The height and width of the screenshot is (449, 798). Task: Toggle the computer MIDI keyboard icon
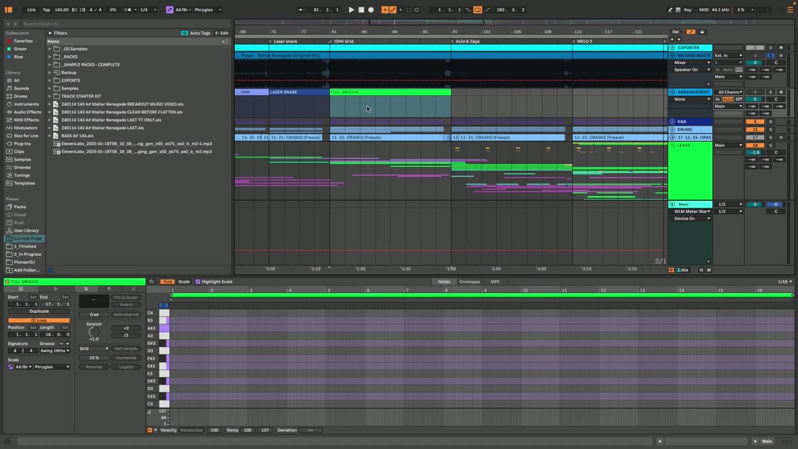coord(678,10)
